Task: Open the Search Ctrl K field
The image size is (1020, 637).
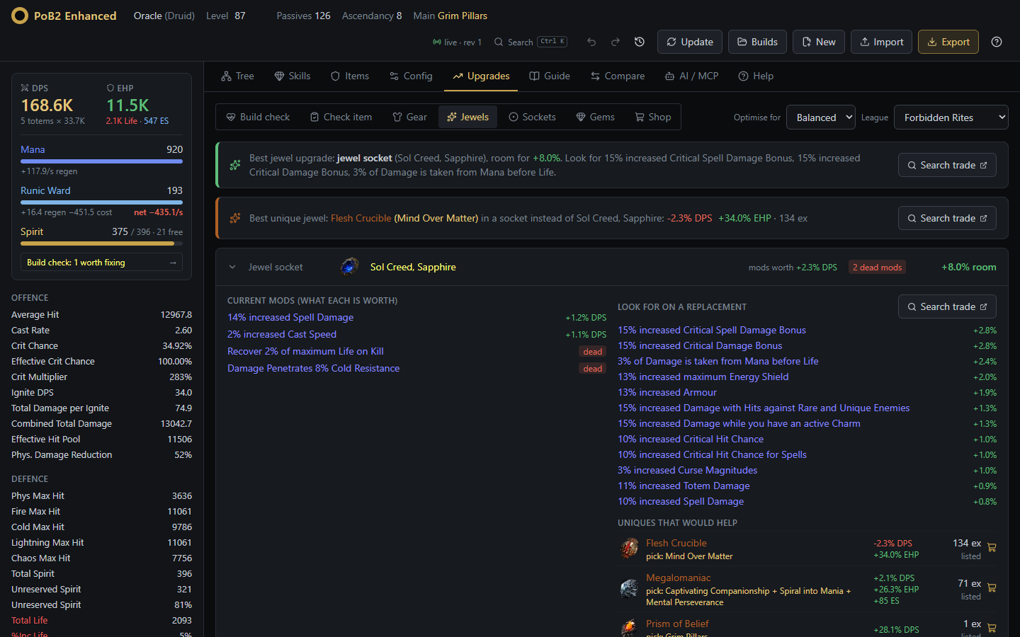Action: (x=531, y=42)
